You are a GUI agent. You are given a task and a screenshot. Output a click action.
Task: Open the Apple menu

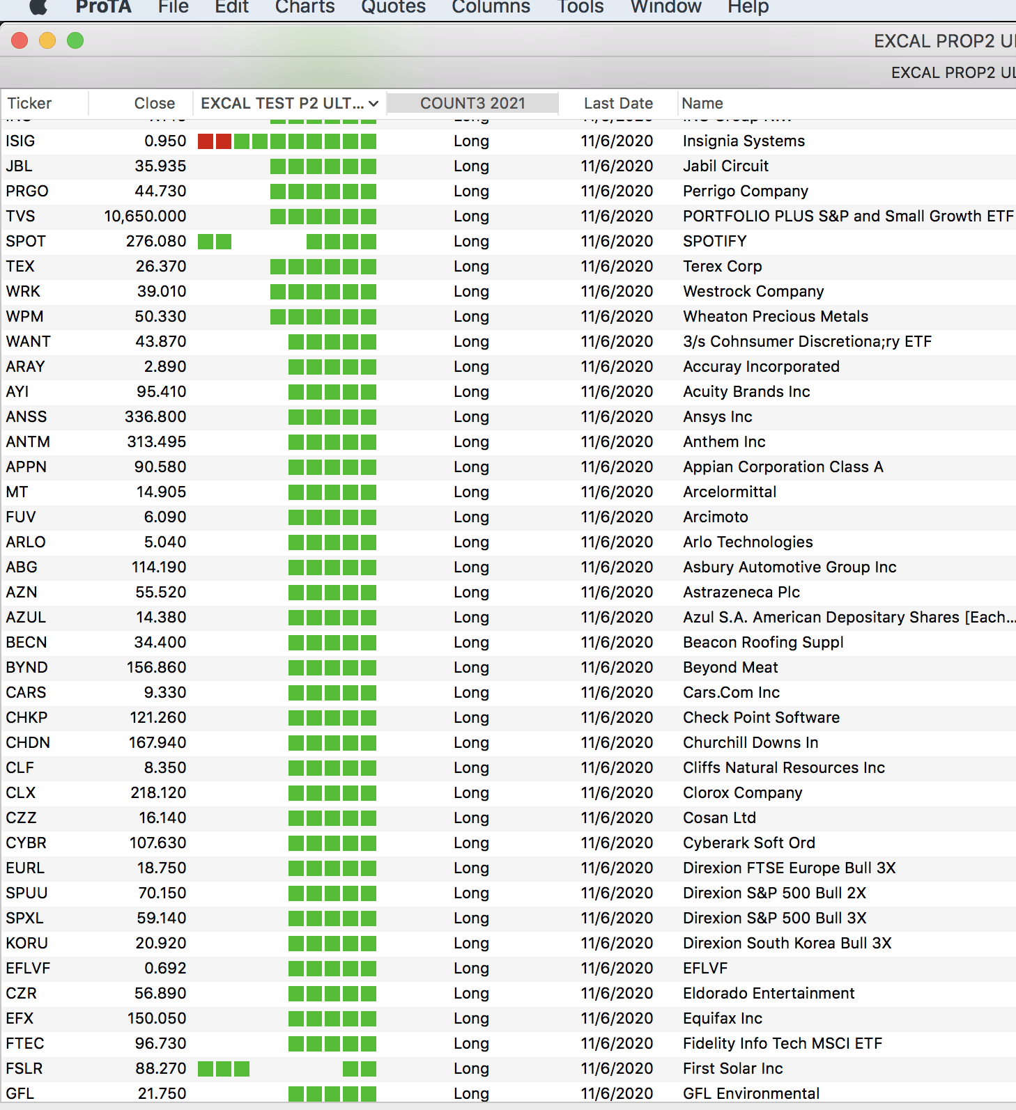click(38, 7)
